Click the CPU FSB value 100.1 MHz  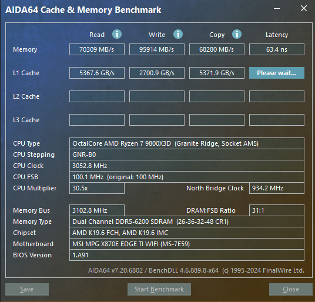point(187,177)
